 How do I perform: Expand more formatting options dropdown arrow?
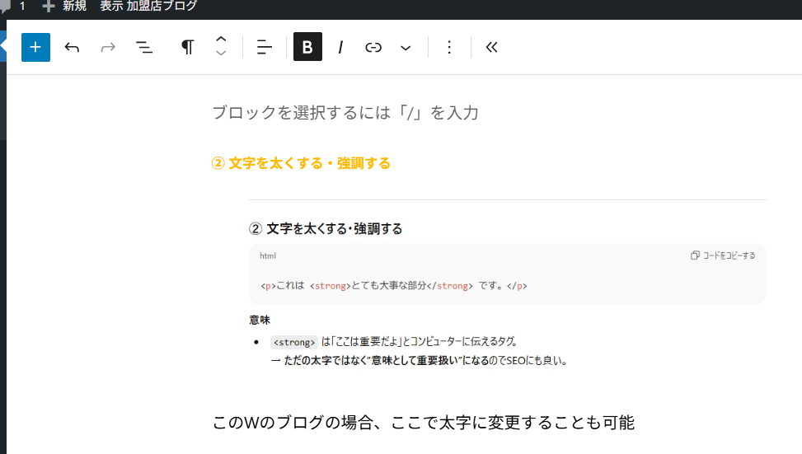[406, 48]
